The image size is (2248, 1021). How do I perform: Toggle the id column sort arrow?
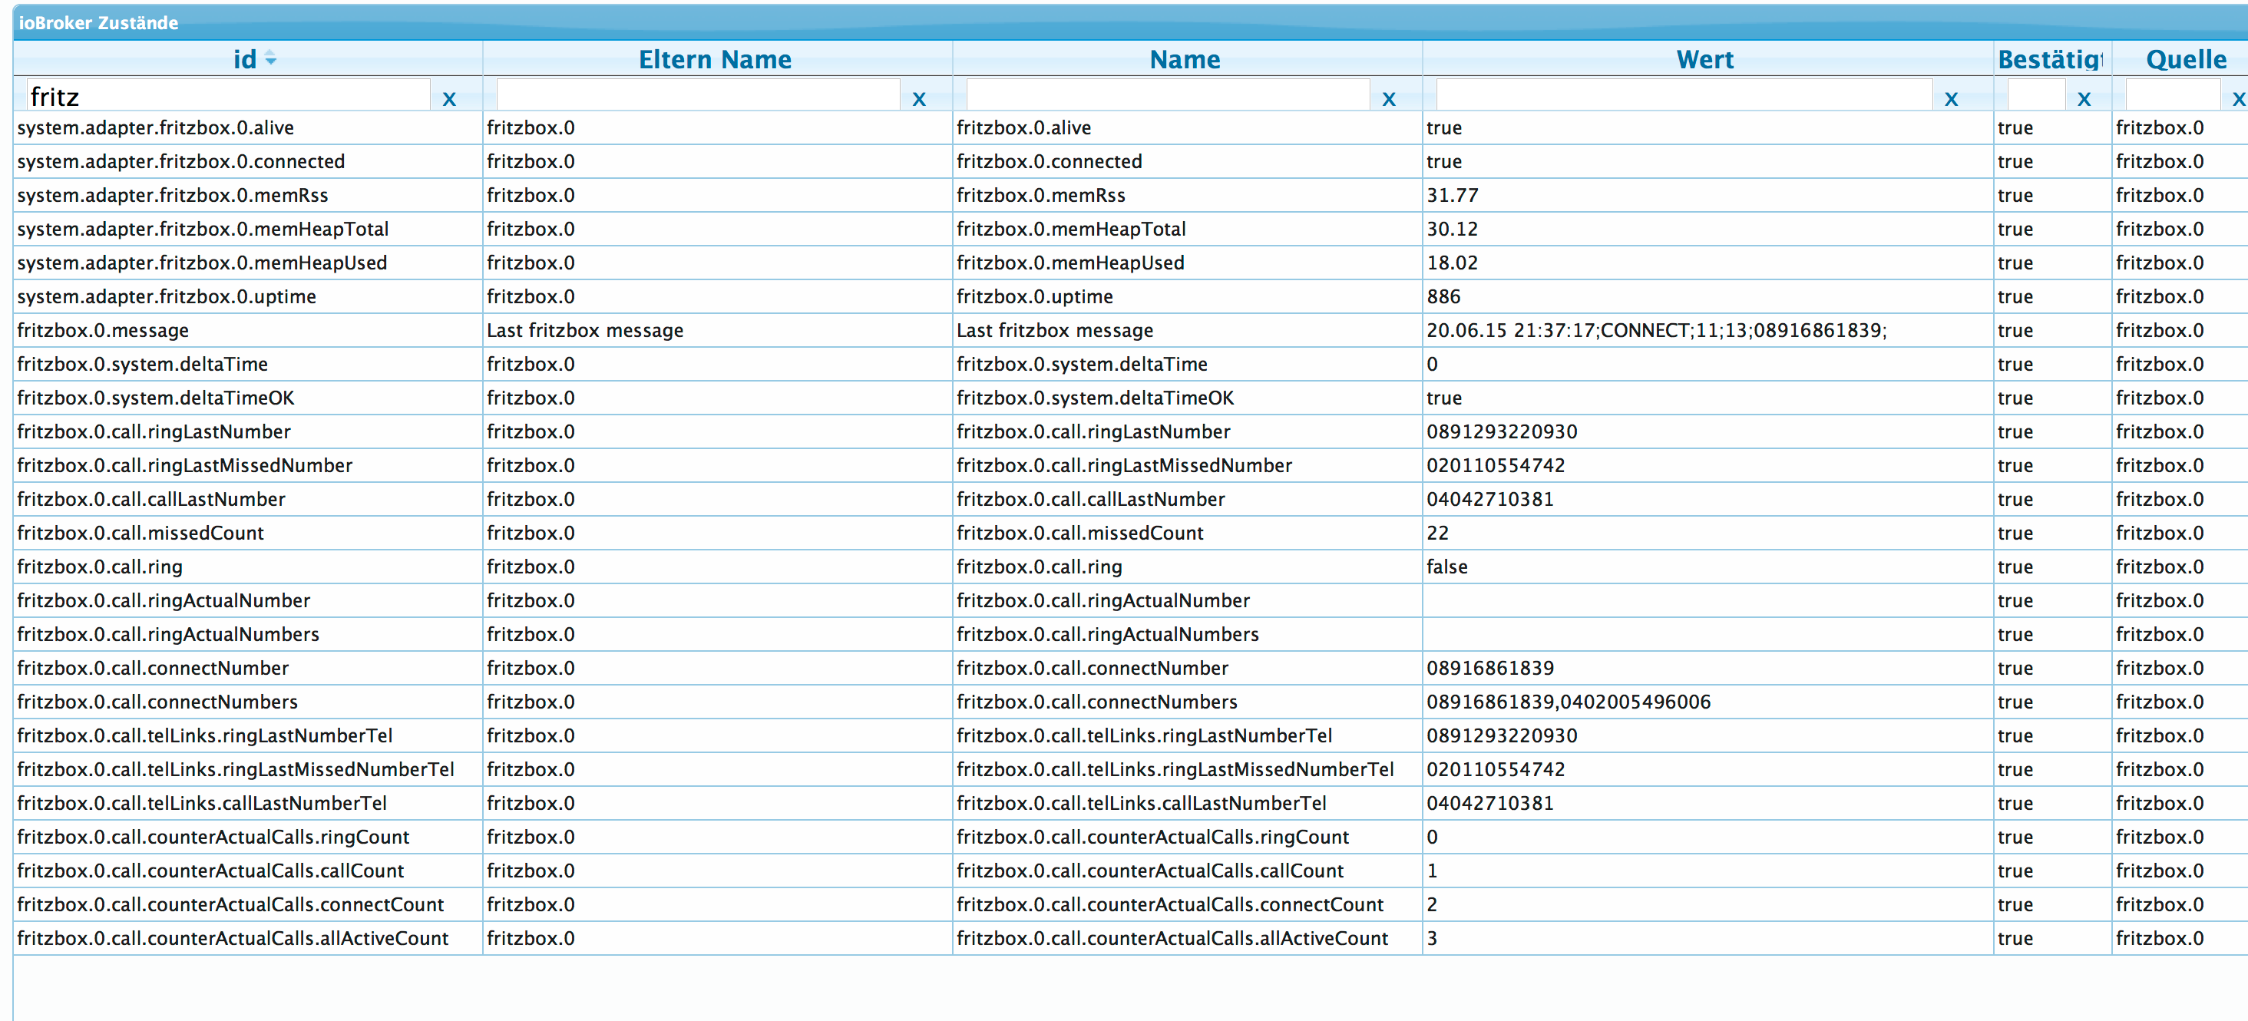point(270,58)
